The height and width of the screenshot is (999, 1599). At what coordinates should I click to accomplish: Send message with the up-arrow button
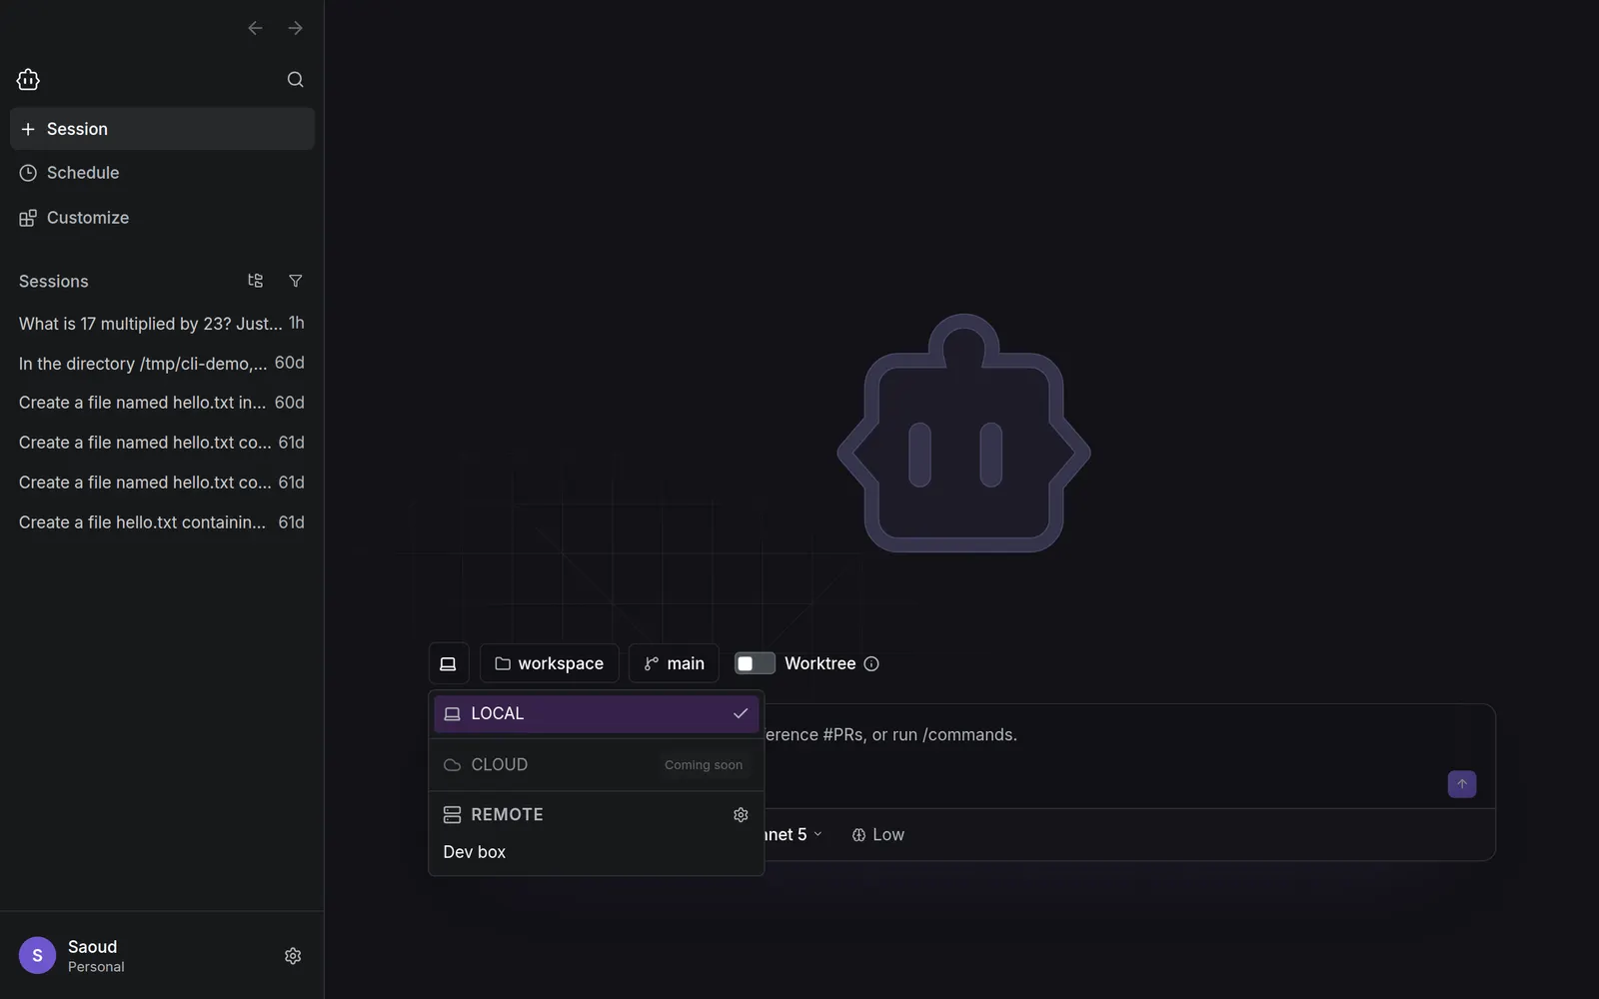click(x=1462, y=784)
